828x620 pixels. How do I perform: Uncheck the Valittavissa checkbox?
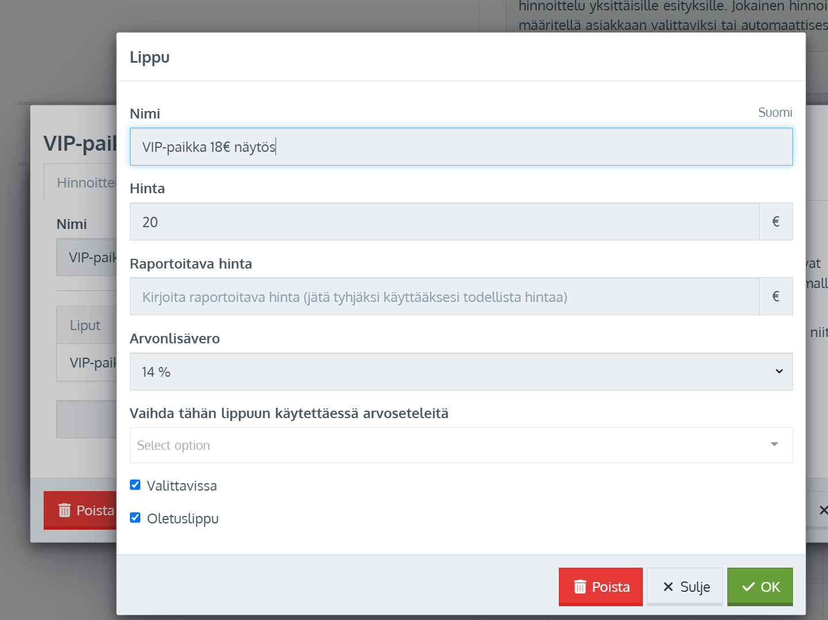135,485
